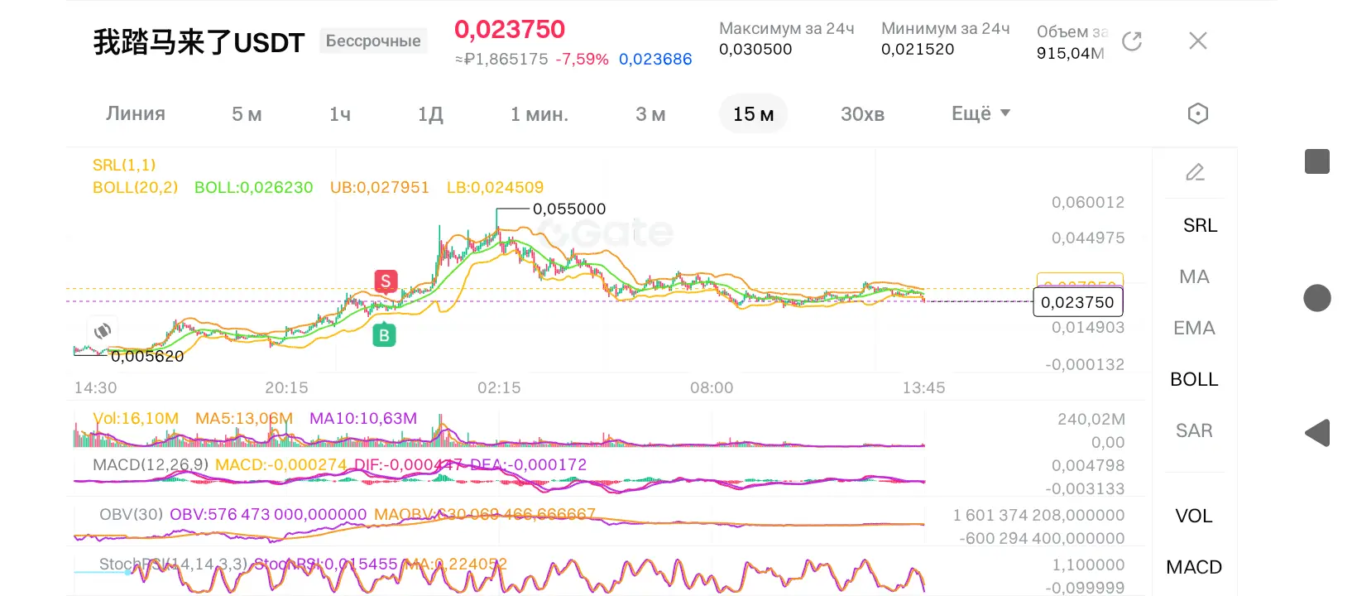Screen dimensions: 1357x596
Task: Toggle the VOL sub-indicator
Action: pos(1194,516)
